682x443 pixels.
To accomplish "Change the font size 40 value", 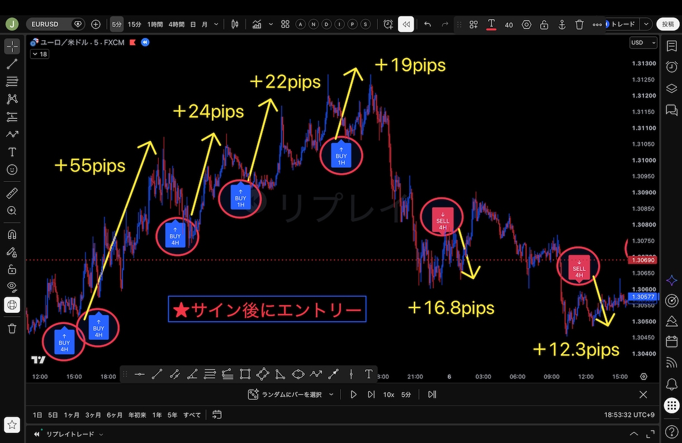I will (x=509, y=25).
